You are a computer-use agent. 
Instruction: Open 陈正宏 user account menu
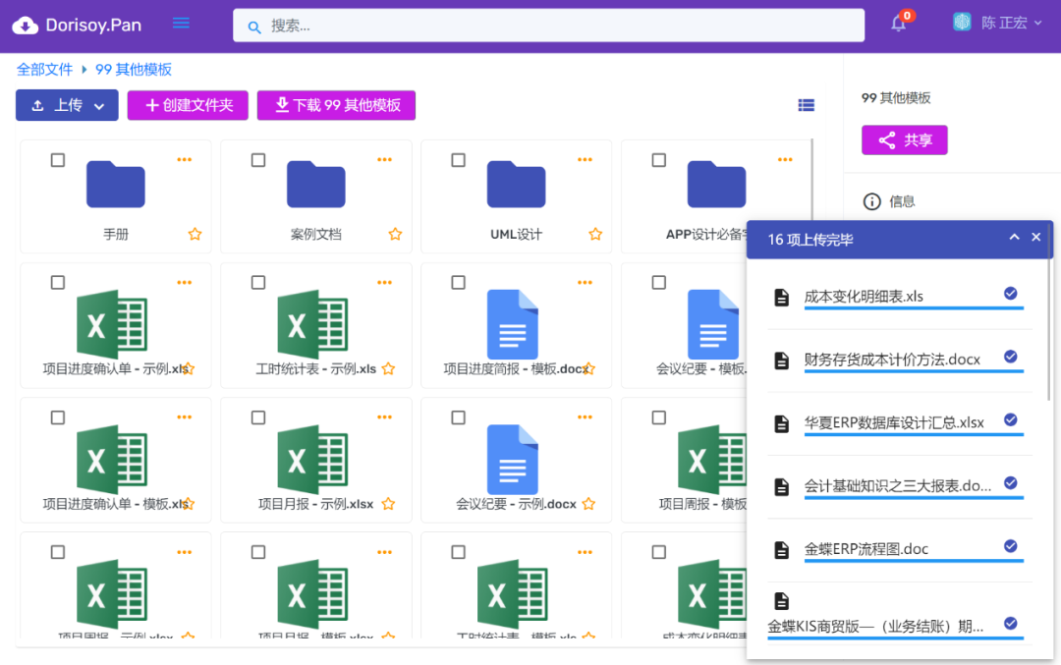click(x=997, y=23)
